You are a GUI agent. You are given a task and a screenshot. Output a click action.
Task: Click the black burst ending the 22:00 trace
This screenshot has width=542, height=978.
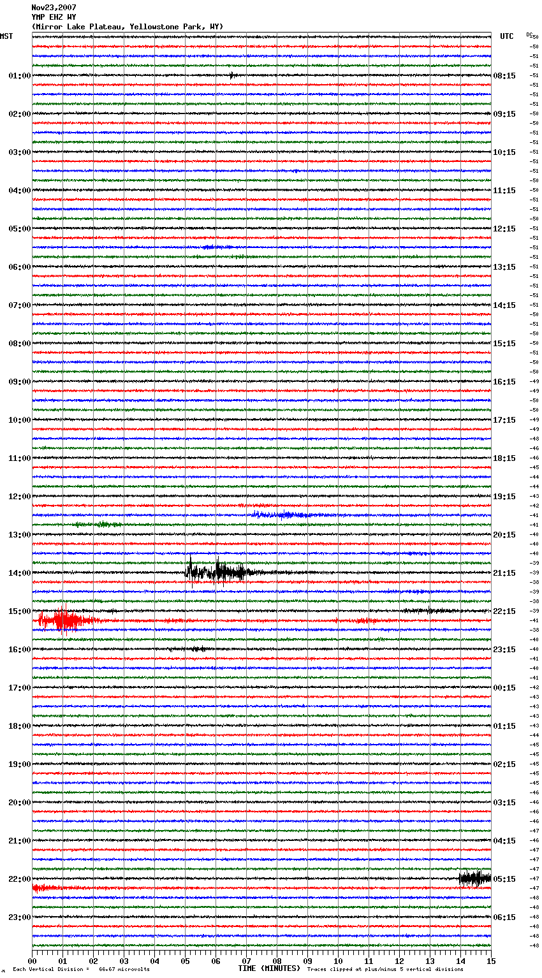pyautogui.click(x=475, y=879)
